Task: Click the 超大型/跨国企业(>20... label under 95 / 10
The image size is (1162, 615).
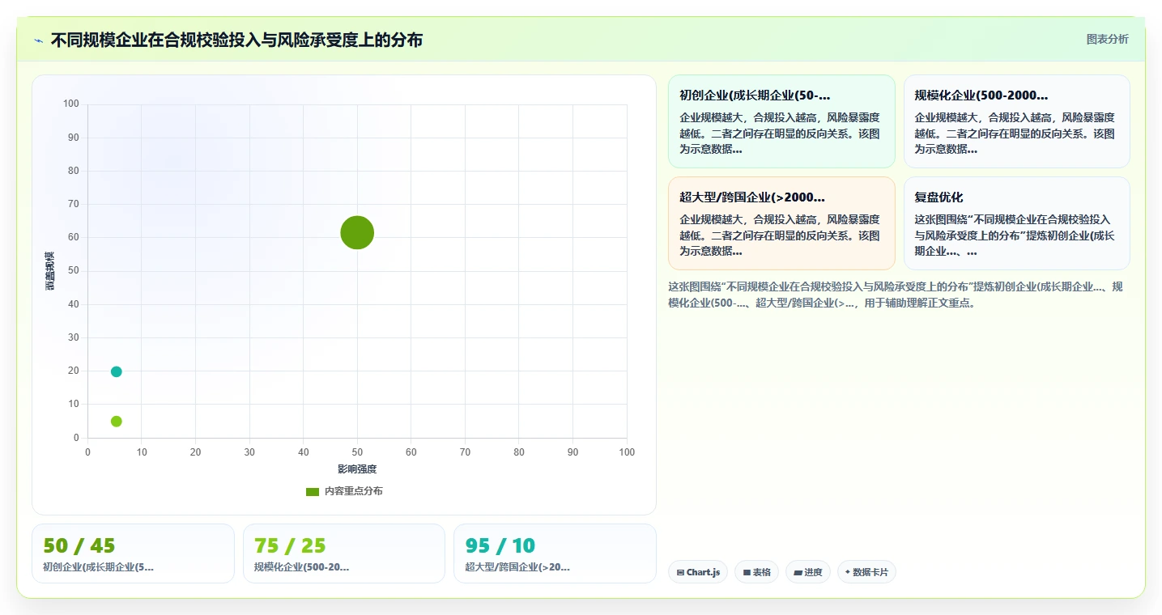Action: click(517, 567)
